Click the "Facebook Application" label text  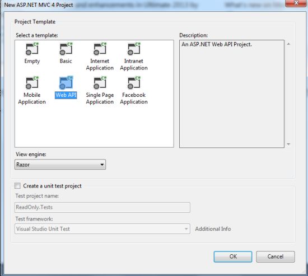134,99
